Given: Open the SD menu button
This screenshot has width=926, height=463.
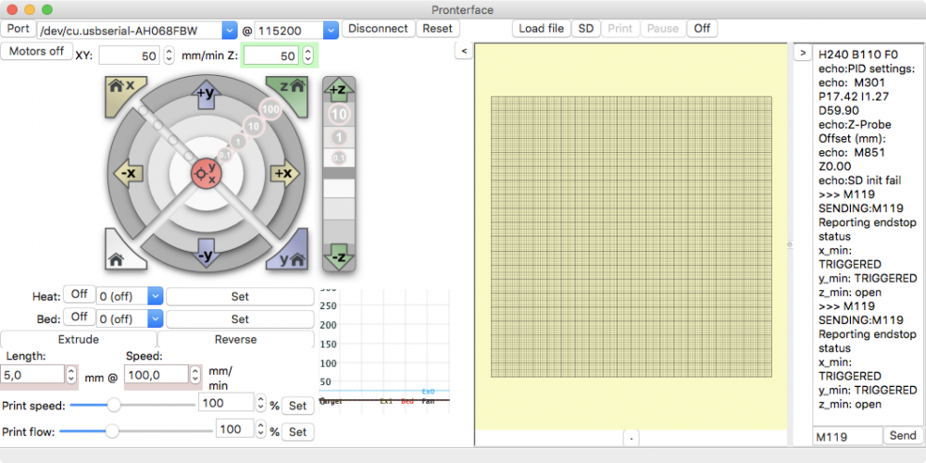Looking at the screenshot, I should 586,29.
